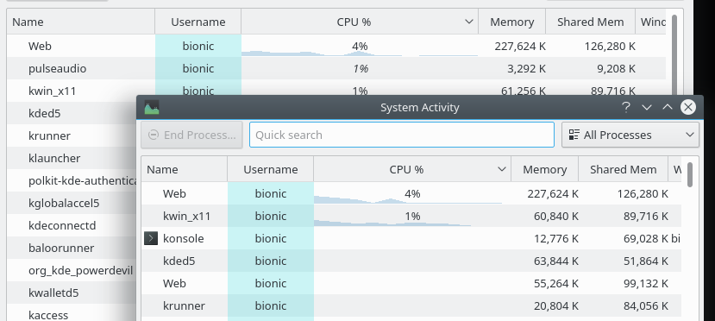Image resolution: width=715 pixels, height=321 pixels.
Task: Click the front window vertical scrollbar handle
Action: point(690,174)
